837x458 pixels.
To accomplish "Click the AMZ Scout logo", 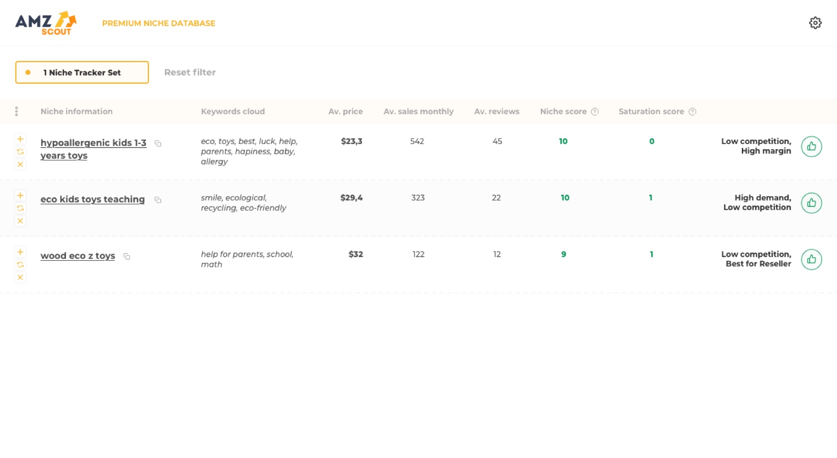I will point(46,23).
